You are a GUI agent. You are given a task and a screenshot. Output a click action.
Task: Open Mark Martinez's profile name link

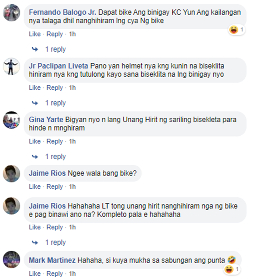click(x=52, y=260)
